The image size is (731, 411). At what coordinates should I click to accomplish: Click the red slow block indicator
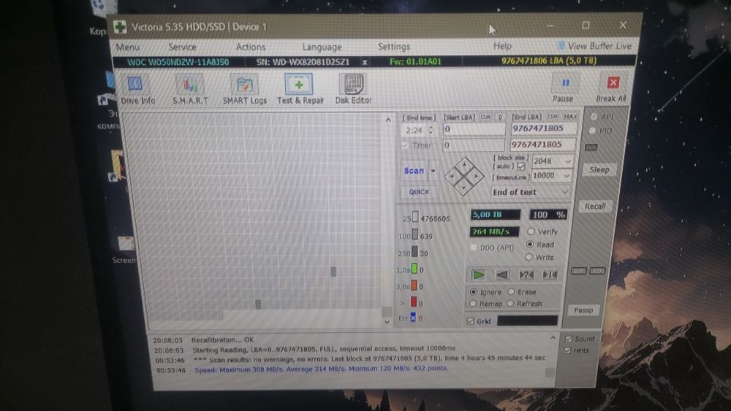pyautogui.click(x=414, y=302)
